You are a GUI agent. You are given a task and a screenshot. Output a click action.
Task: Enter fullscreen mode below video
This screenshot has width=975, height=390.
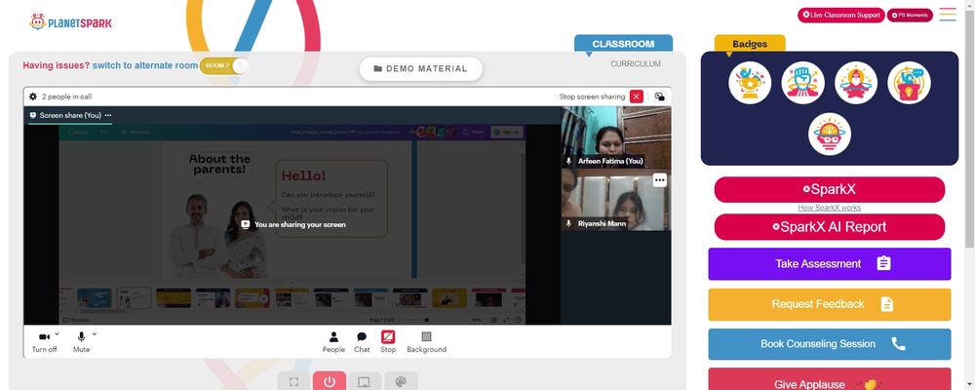click(x=294, y=381)
